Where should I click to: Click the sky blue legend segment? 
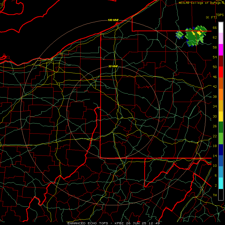tap(221, 172)
